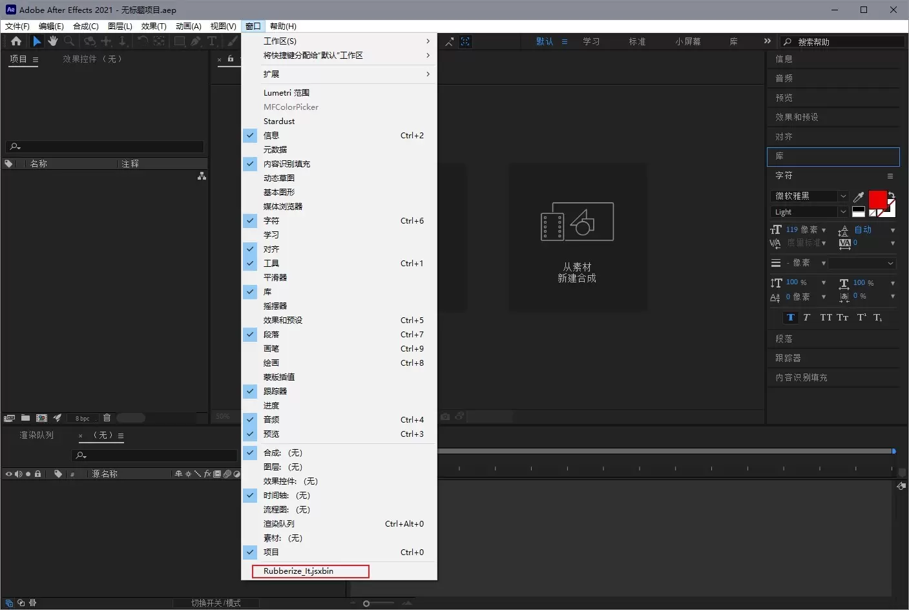The width and height of the screenshot is (909, 610).
Task: Select the Rotation undo-arrow tool
Action: pos(143,41)
